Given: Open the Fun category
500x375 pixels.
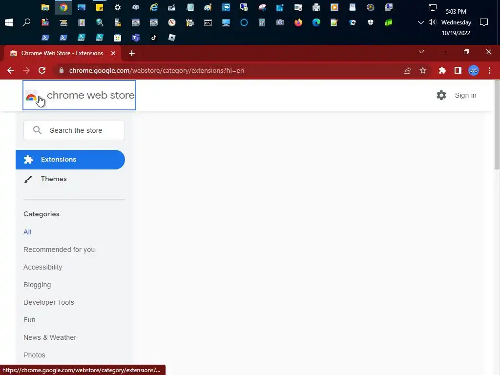Looking at the screenshot, I should pos(29,320).
